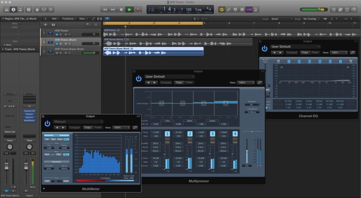This screenshot has height=198, width=361.
Task: Click the Multipressor band 4 button
Action: (x=235, y=134)
